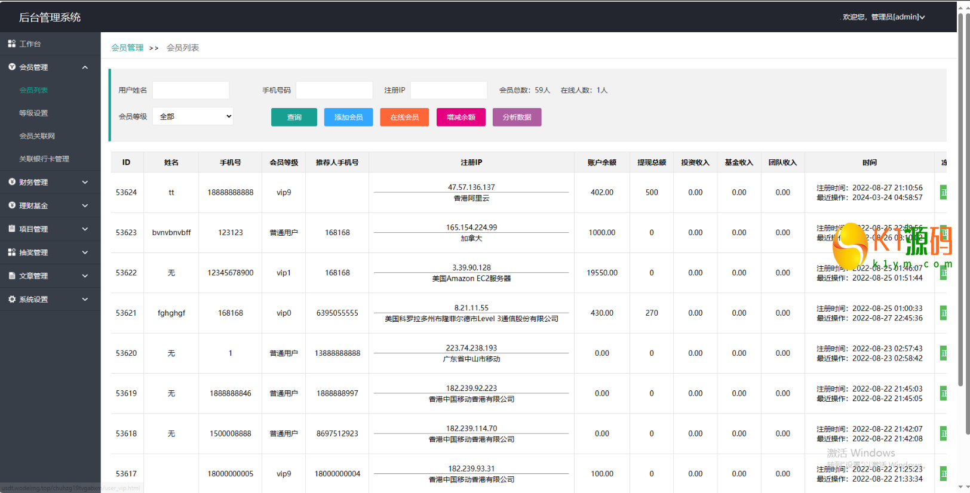Screen dimensions: 970x493
Task: Click the 项目管理 document icon
Action: click(x=11, y=229)
